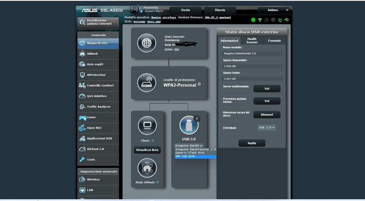This screenshot has width=365, height=201.
Task: Click the green network devices status icon
Action: [280, 20]
